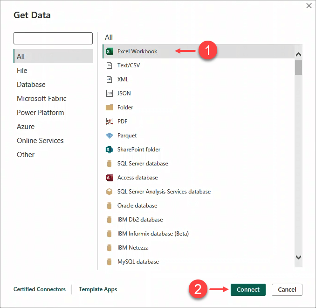Select IBM Db2 database label
Screen dimensions: 316x308
pyautogui.click(x=140, y=220)
